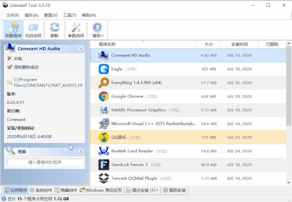This screenshot has width=292, height=202.
Task: Collapse the 搜索 search panel
Action: (x=81, y=151)
